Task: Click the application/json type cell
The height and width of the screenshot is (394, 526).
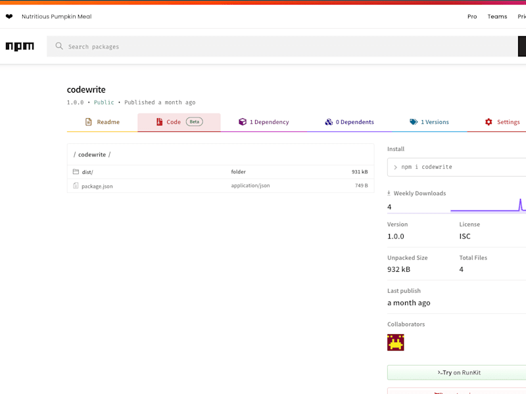Action: click(251, 186)
